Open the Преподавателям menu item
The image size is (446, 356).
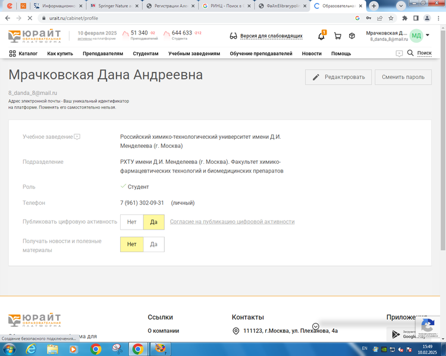[103, 53]
